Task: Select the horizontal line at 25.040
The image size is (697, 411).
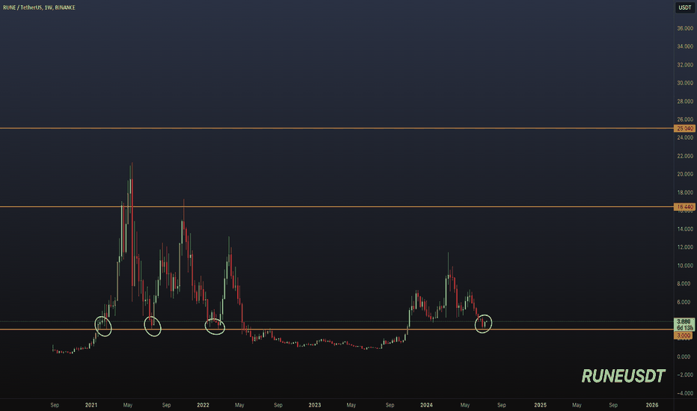Action: pos(337,128)
